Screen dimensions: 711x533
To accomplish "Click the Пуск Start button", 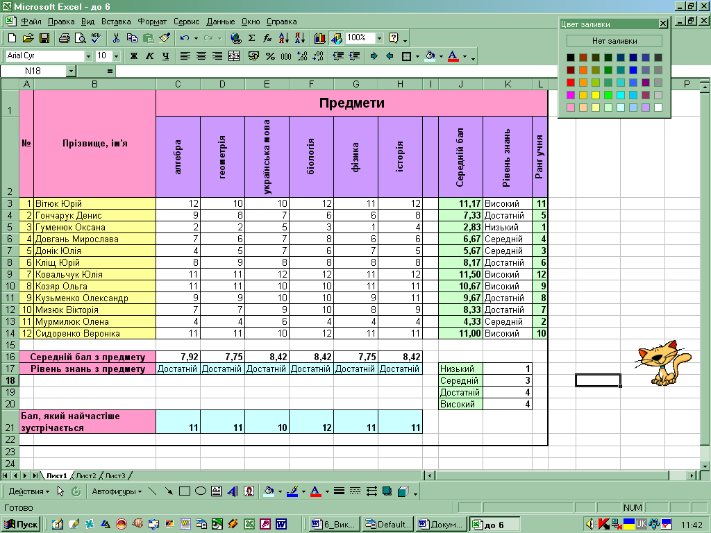I will [x=22, y=524].
